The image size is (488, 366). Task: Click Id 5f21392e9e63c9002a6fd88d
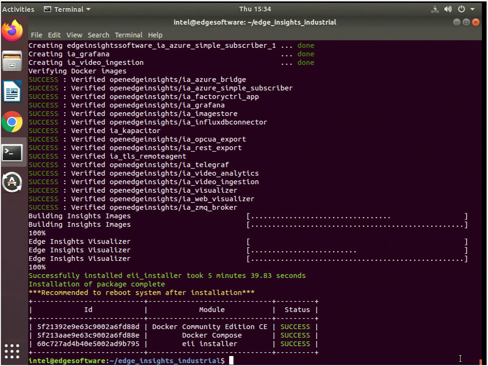click(88, 327)
